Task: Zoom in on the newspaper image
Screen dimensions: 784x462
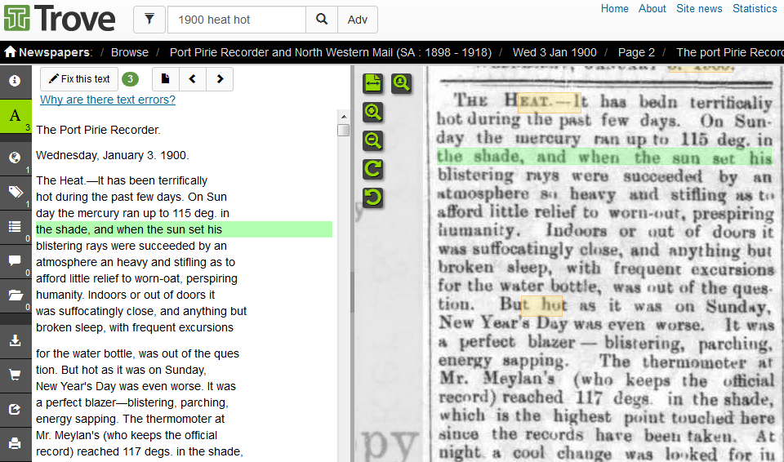Action: (372, 112)
